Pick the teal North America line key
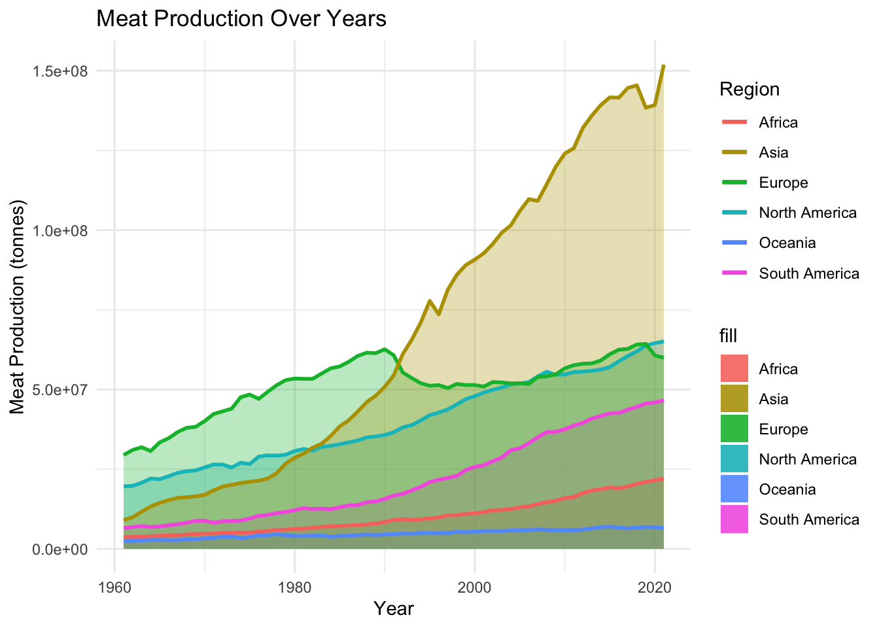 coord(734,213)
